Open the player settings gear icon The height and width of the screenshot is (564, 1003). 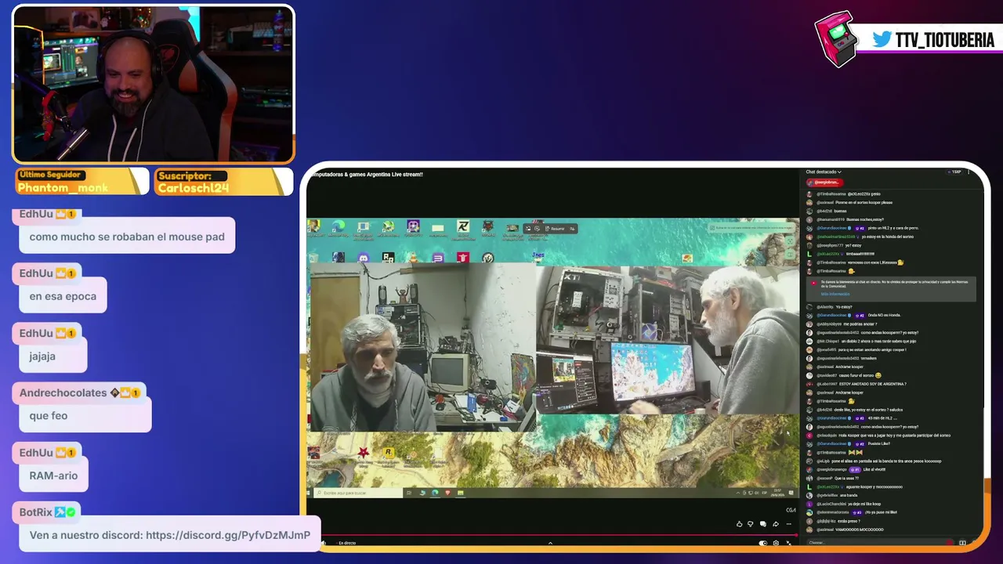(x=776, y=543)
